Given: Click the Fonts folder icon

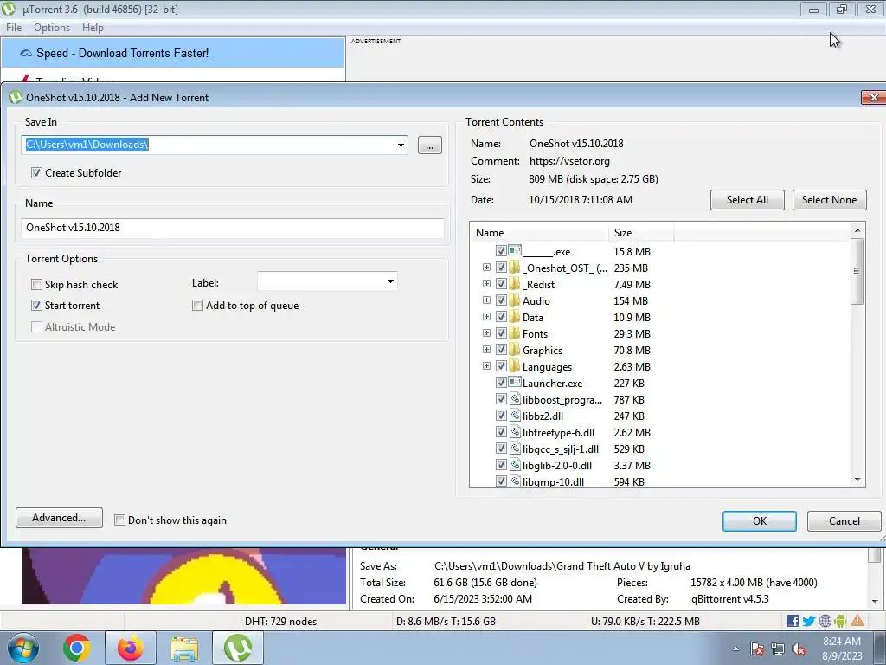Looking at the screenshot, I should point(514,333).
